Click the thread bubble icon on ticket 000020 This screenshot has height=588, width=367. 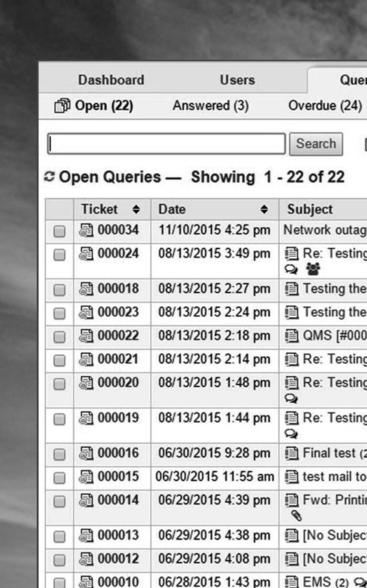pyautogui.click(x=292, y=398)
